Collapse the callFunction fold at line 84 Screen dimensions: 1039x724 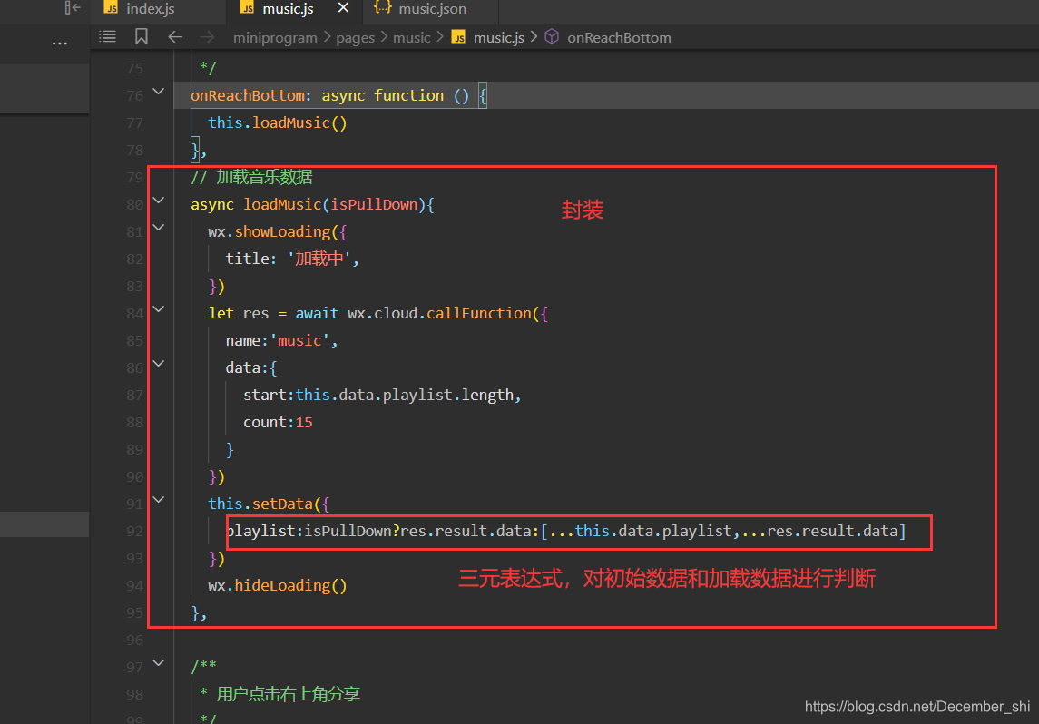[x=159, y=308]
